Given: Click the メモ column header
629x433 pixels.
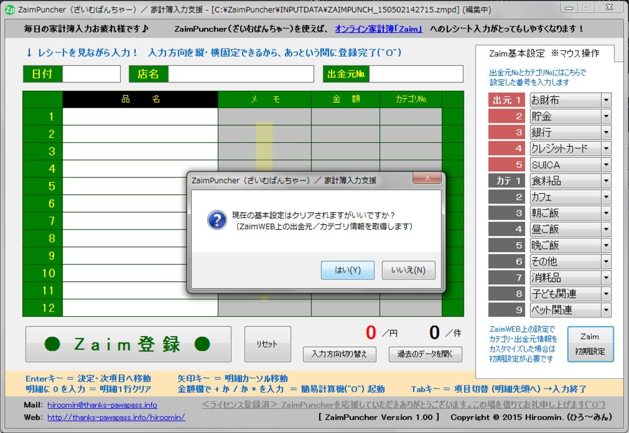Looking at the screenshot, I should (x=265, y=99).
